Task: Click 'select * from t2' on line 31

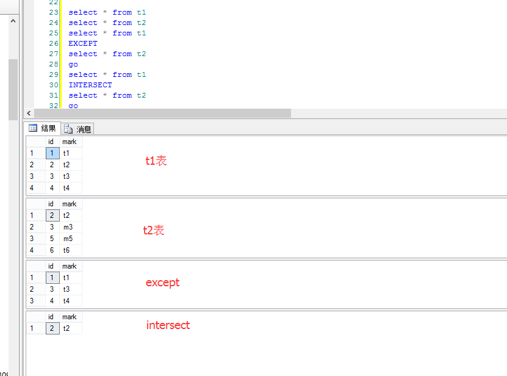Action: click(107, 95)
